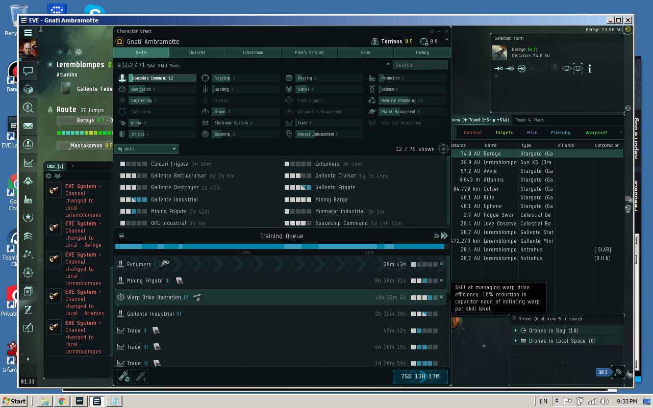Select the Warpout! overview tab
The image size is (653, 408).
(596, 133)
